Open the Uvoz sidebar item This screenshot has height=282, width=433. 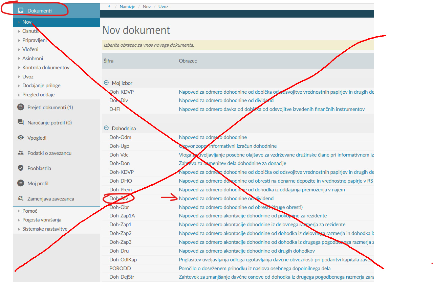28,77
